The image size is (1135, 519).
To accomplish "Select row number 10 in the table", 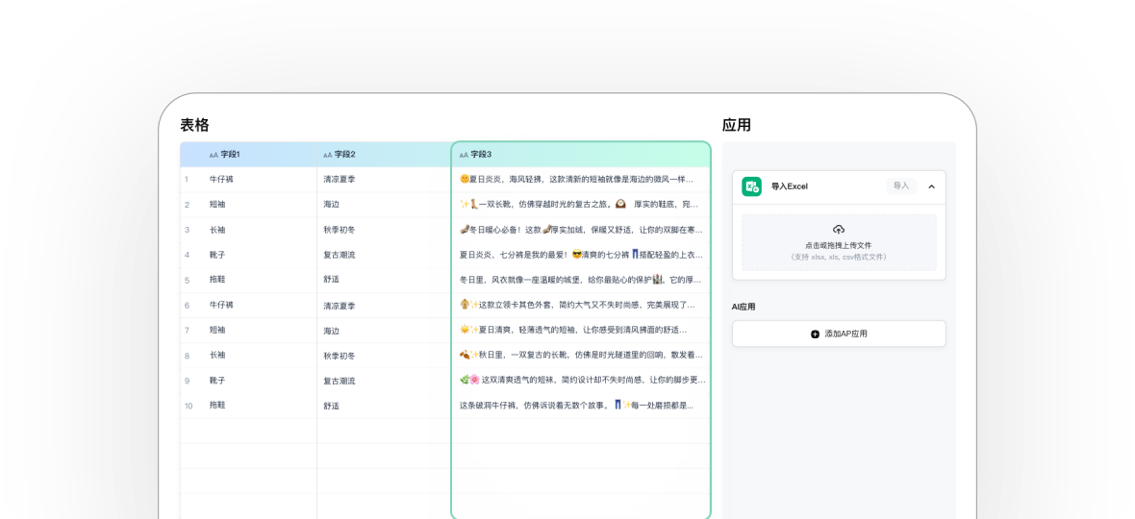I will (x=189, y=406).
